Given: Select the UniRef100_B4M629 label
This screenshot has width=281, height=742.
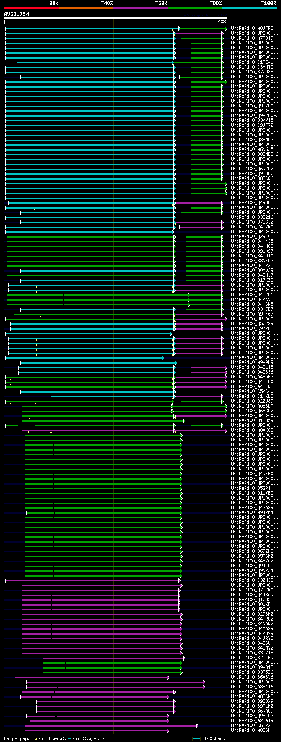Looking at the screenshot, I should point(252,629).
